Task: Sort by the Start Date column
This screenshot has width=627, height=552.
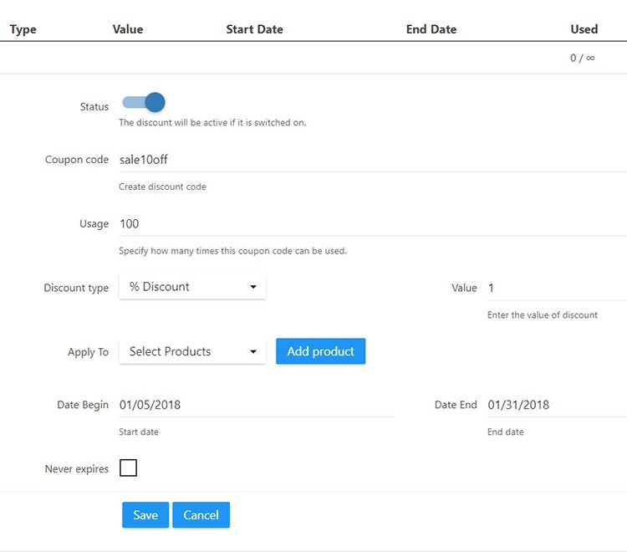Action: [254, 29]
